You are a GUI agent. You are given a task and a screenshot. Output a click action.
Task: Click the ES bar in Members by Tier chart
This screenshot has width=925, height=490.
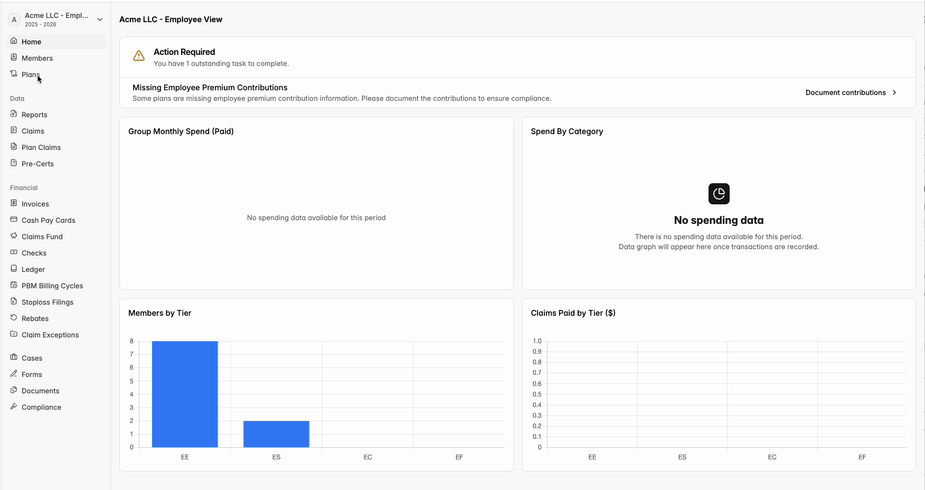(x=276, y=434)
